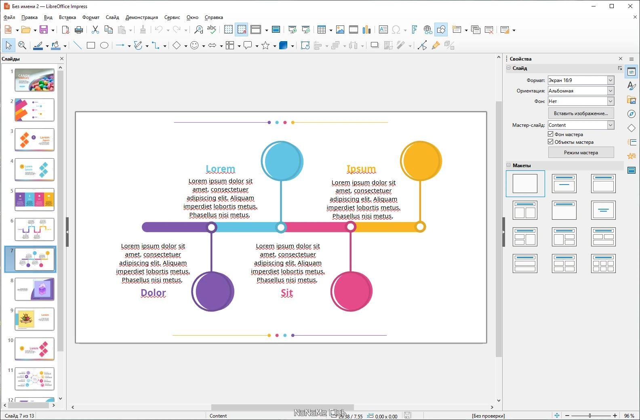Click the Режим мастера button
The width and height of the screenshot is (640, 420).
coord(581,153)
